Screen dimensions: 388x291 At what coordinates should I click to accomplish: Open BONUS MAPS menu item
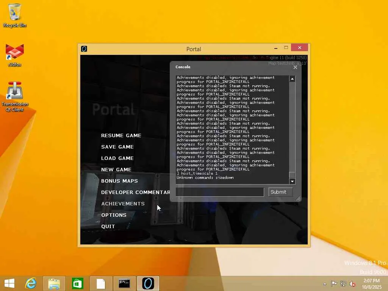(119, 181)
